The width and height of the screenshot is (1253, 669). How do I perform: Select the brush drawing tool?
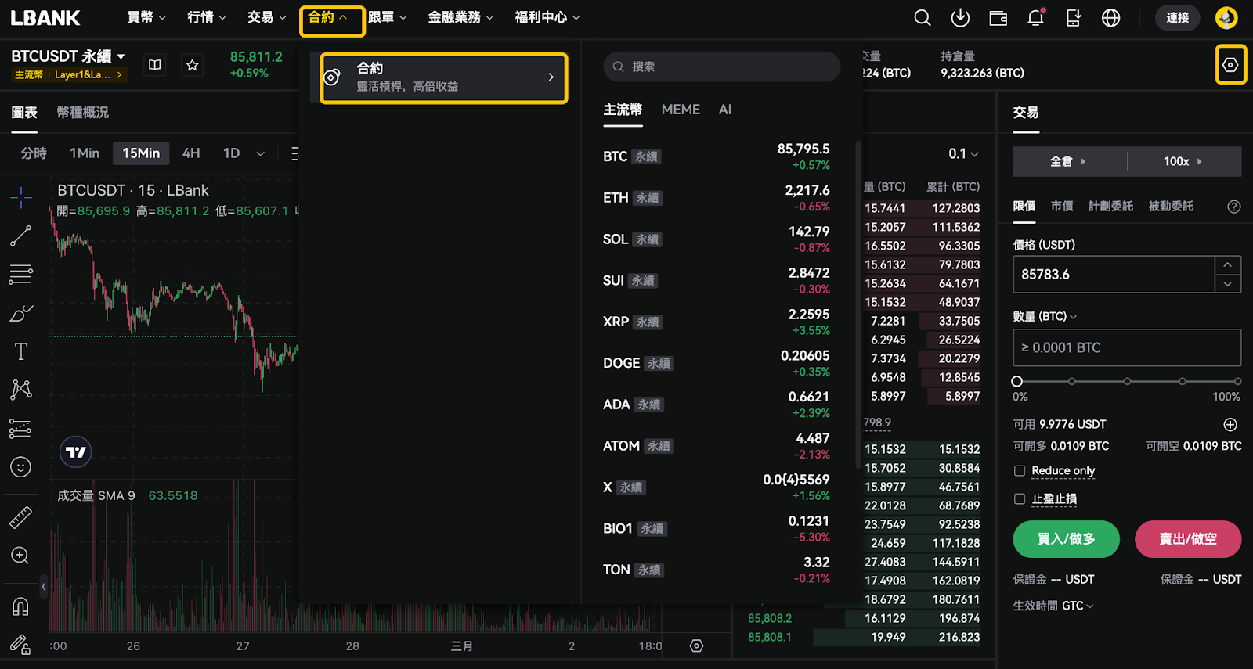[x=21, y=313]
